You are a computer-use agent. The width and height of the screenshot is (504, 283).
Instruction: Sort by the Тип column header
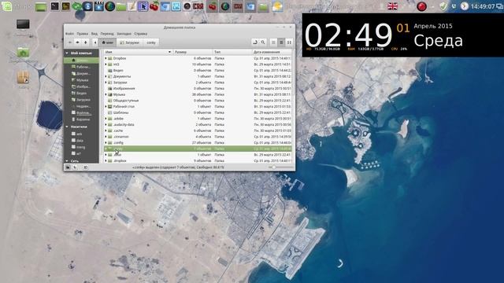pyautogui.click(x=232, y=52)
